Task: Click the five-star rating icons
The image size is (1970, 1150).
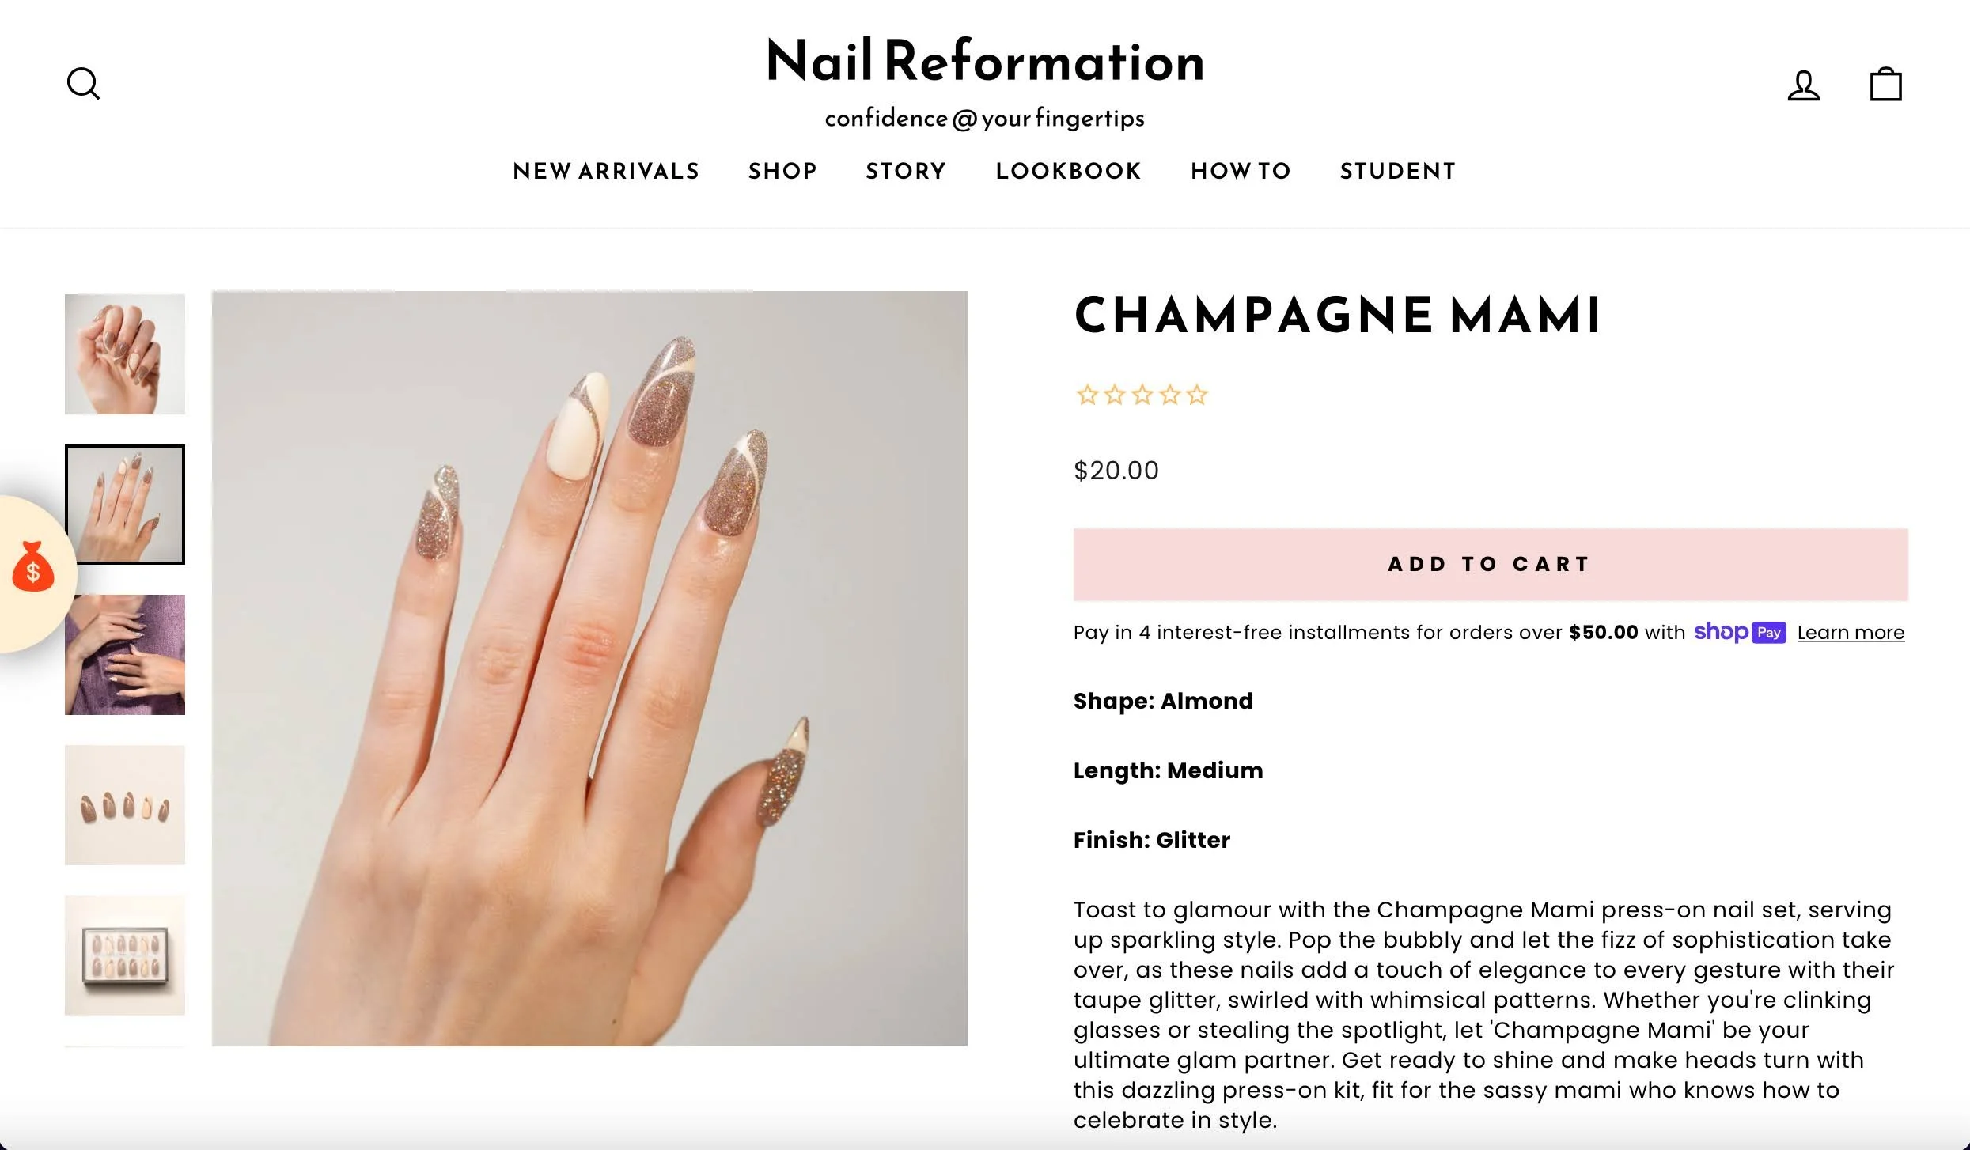Action: tap(1141, 395)
